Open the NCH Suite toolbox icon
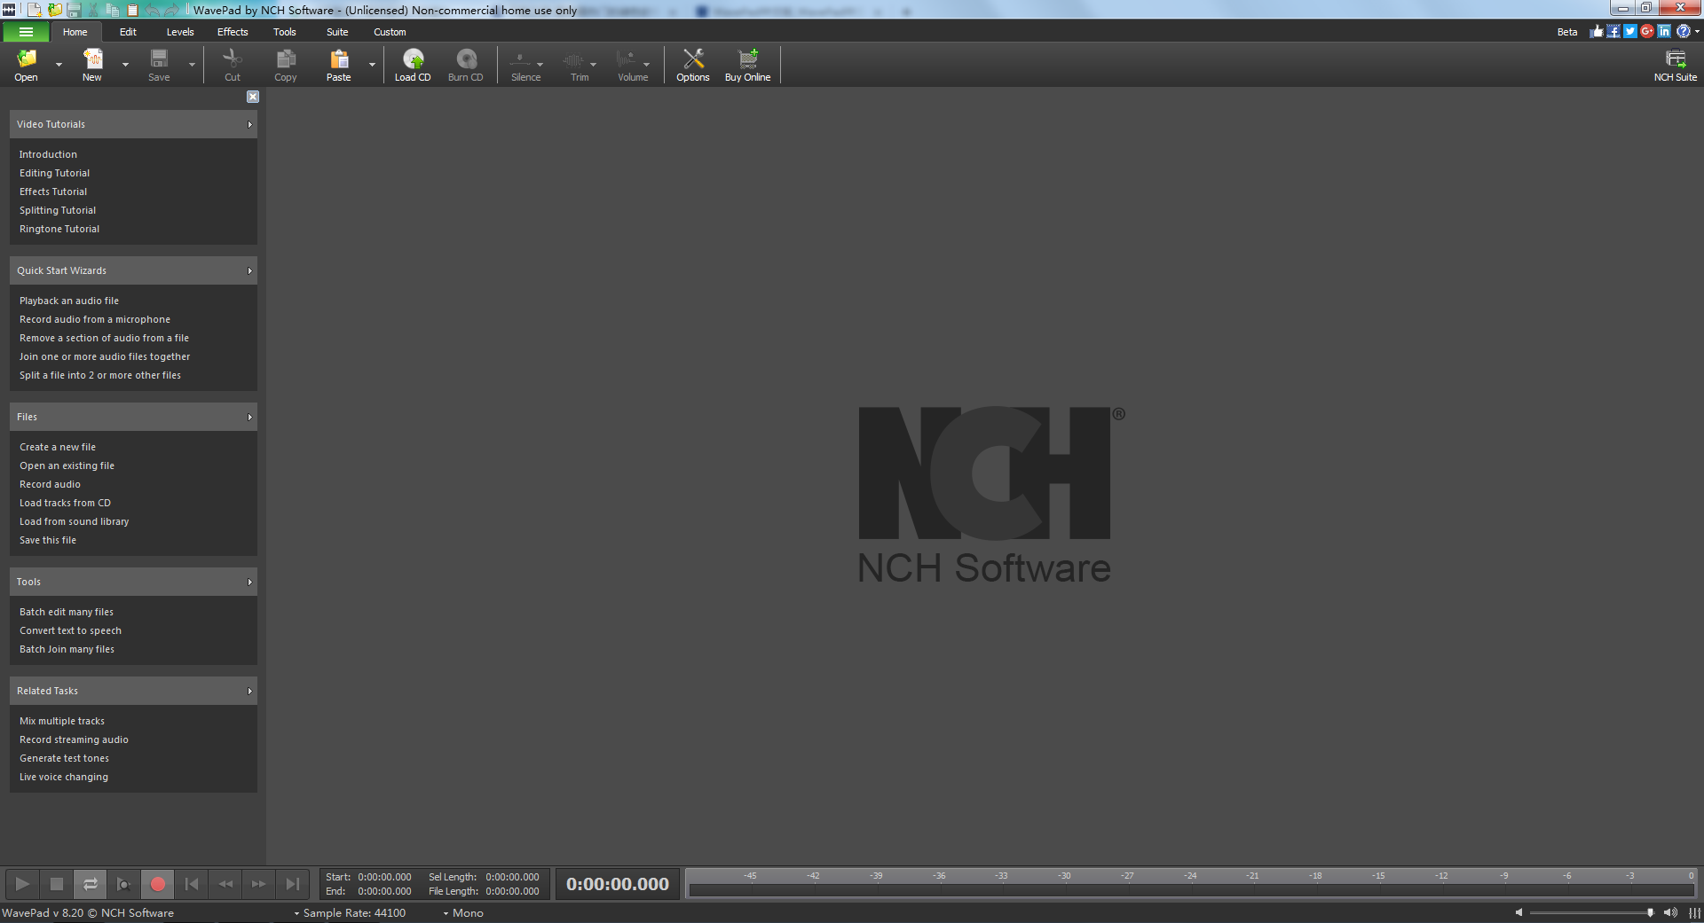This screenshot has height=923, width=1704. [1676, 59]
